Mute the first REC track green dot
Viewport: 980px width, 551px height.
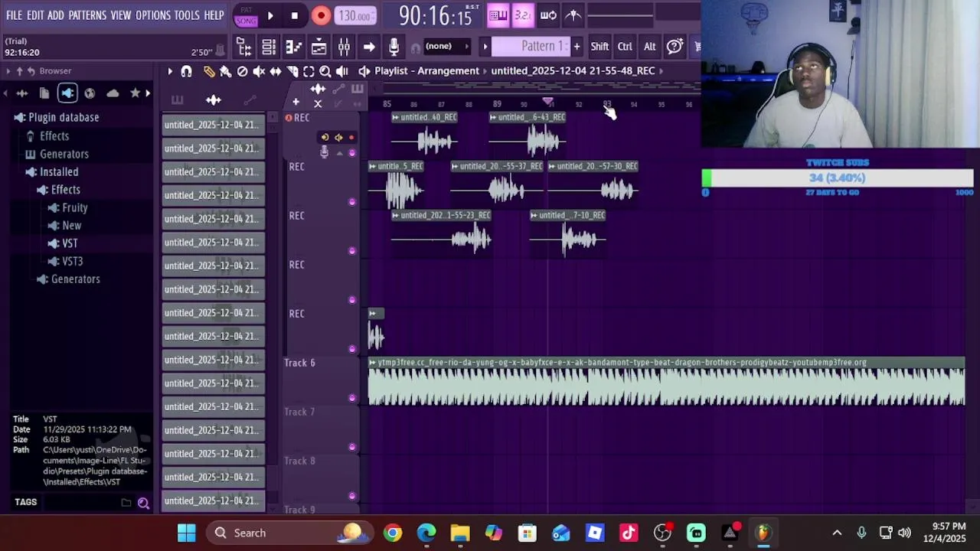(x=352, y=153)
